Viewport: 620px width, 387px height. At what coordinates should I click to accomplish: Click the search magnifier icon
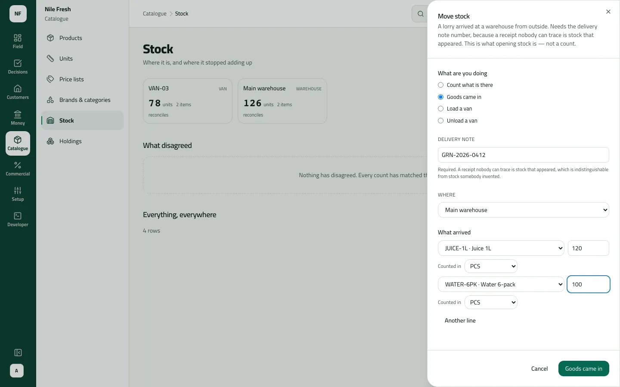(x=420, y=14)
